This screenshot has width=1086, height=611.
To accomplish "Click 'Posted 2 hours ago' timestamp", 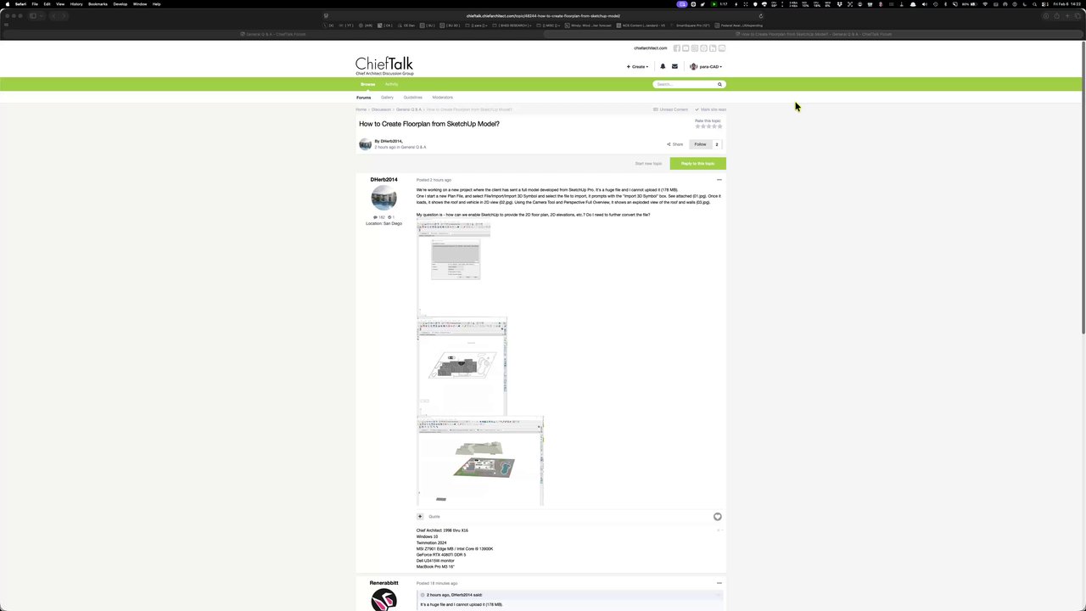I will coord(434,180).
